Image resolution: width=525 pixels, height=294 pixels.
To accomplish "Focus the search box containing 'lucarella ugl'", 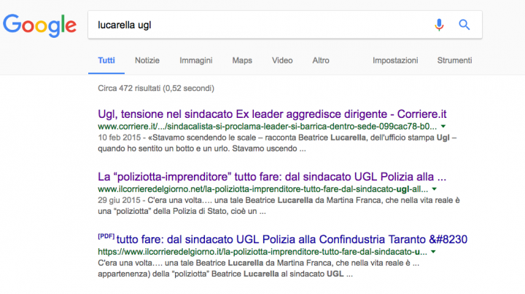I will pyautogui.click(x=285, y=25).
